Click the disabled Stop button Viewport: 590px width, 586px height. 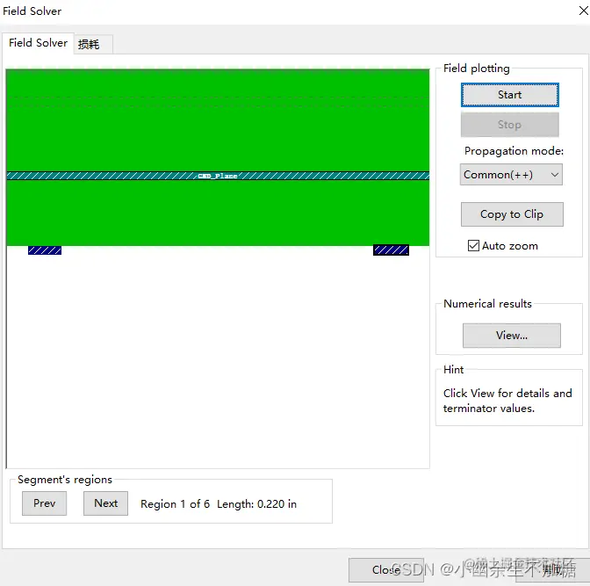509,125
